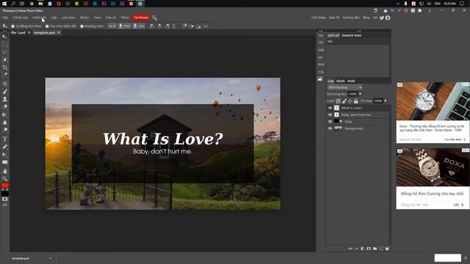The height and width of the screenshot is (264, 470).
Task: Click the red Tài khoản button
Action: 141,18
